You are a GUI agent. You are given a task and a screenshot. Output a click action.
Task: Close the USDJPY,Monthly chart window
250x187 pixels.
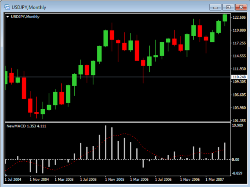click(x=241, y=7)
